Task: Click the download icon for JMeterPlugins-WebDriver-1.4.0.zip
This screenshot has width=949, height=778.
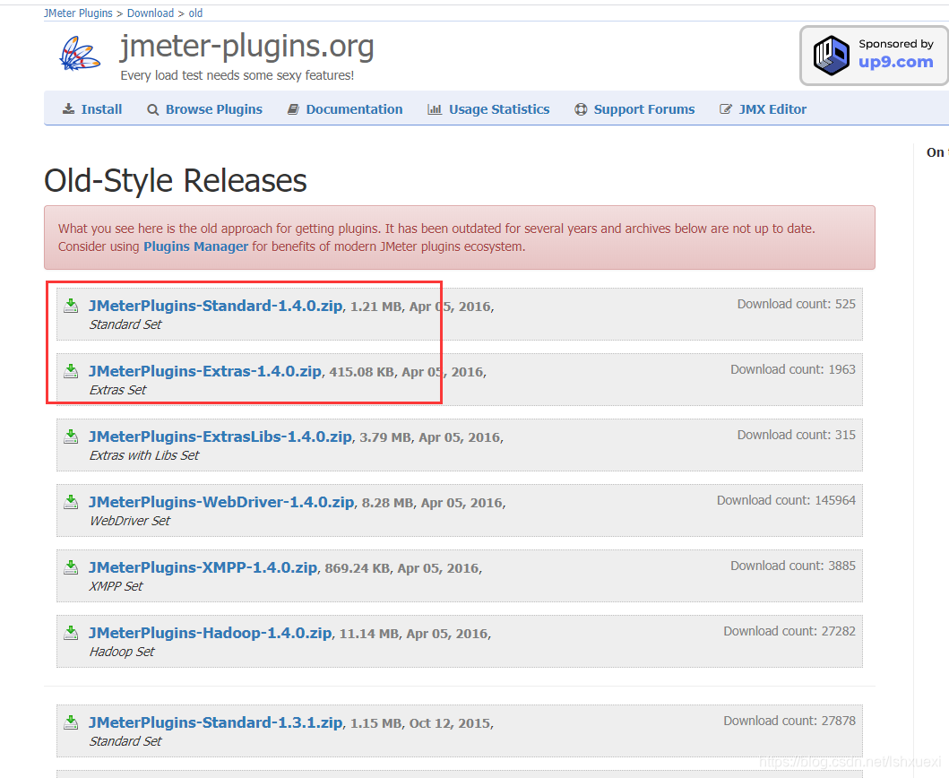Action: (x=71, y=501)
